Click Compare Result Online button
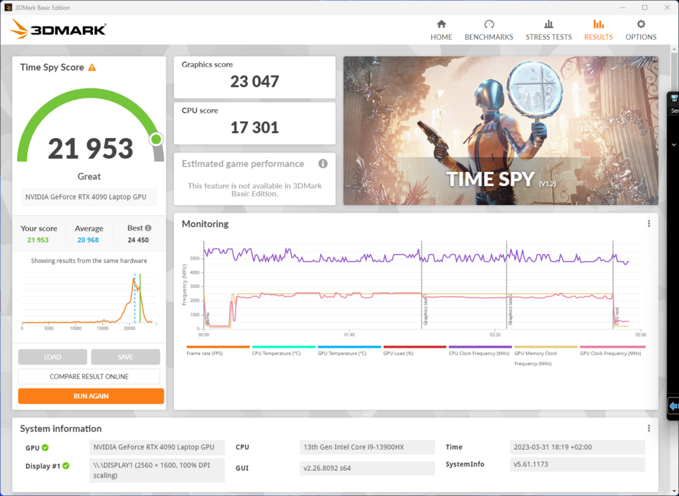Viewport: 679px width, 496px height. click(x=89, y=376)
